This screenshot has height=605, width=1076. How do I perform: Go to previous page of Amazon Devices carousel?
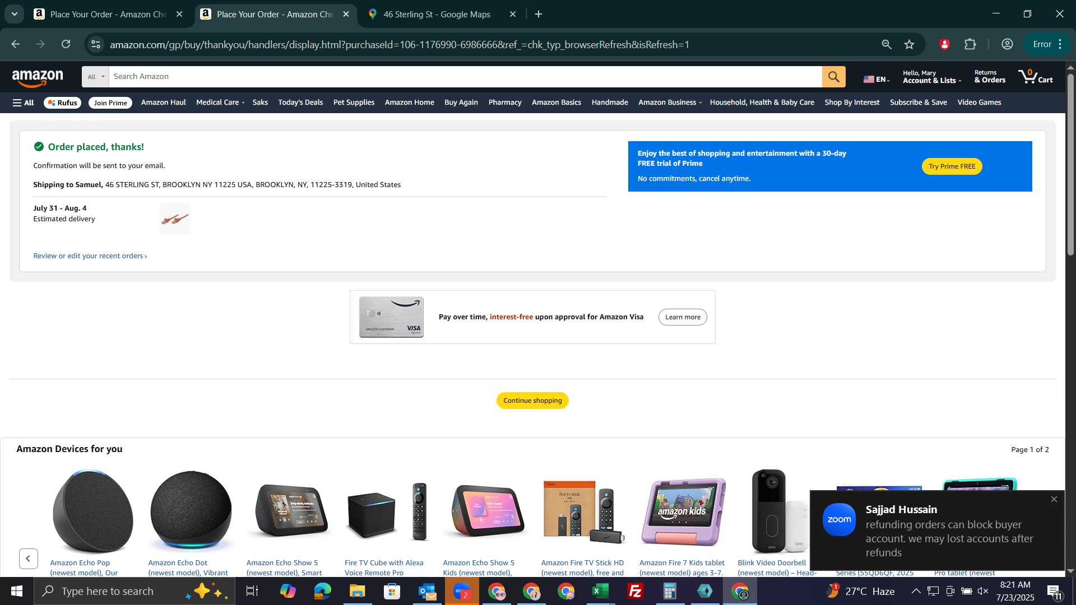point(28,559)
